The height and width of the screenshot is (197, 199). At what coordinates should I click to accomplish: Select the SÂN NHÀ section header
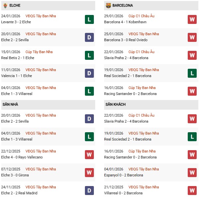(x=11, y=104)
